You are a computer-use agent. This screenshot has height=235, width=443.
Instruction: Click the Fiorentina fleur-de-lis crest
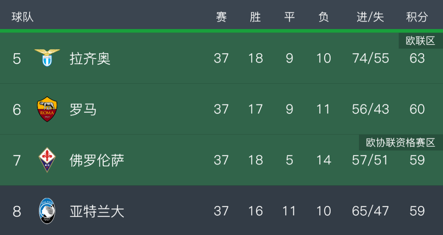point(47,160)
